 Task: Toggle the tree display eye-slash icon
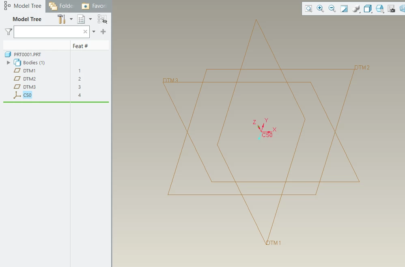[102, 19]
